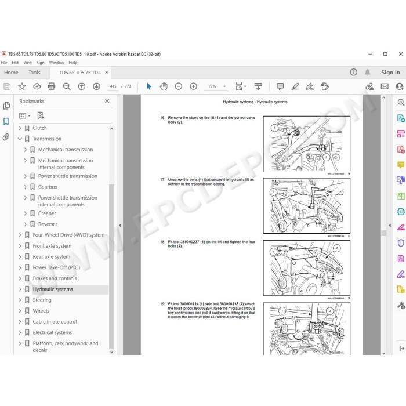This screenshot has height=406, width=406.
Task: Collapse the Transmission bookmark
Action: (x=20, y=139)
